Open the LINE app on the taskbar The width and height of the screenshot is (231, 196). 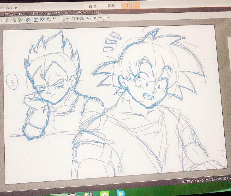[x=104, y=193]
